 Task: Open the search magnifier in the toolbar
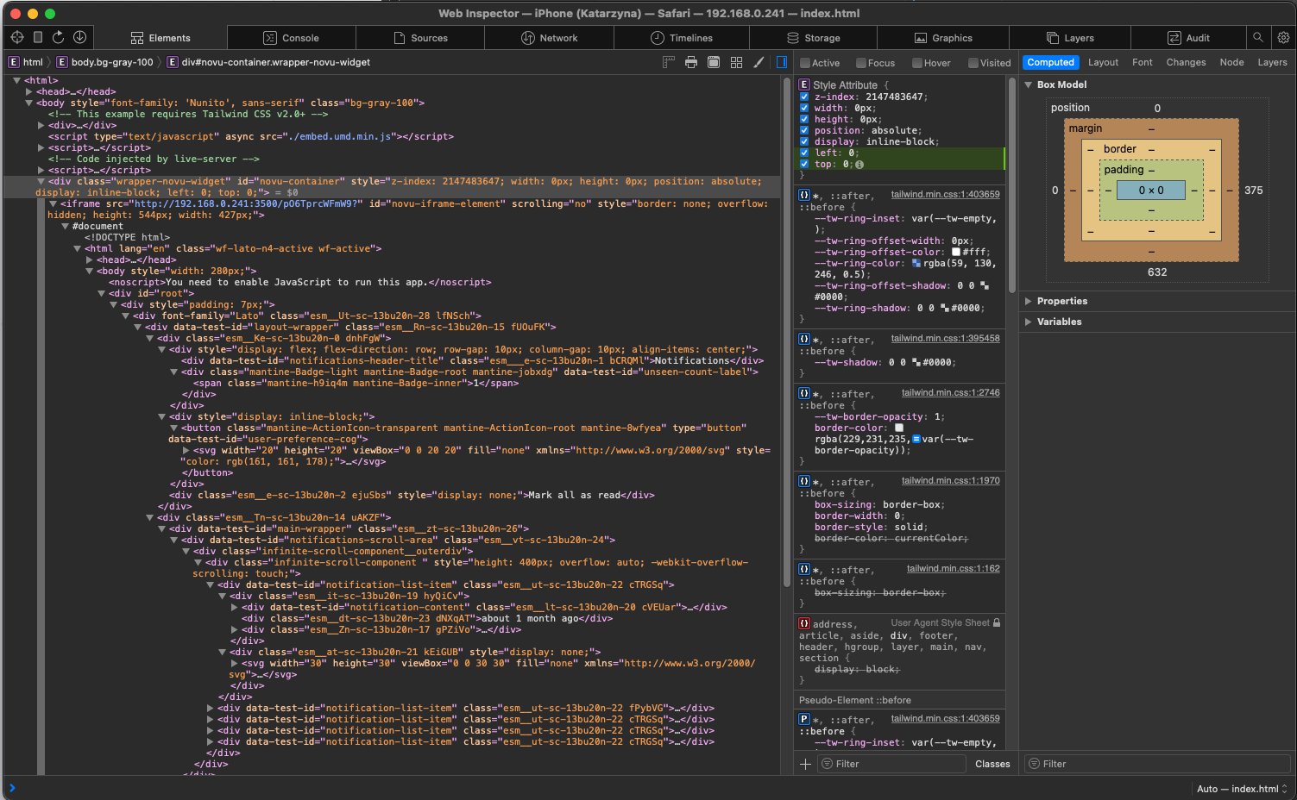[x=1258, y=37]
